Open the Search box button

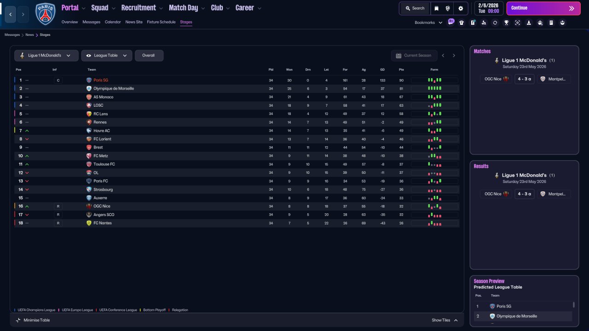point(415,8)
